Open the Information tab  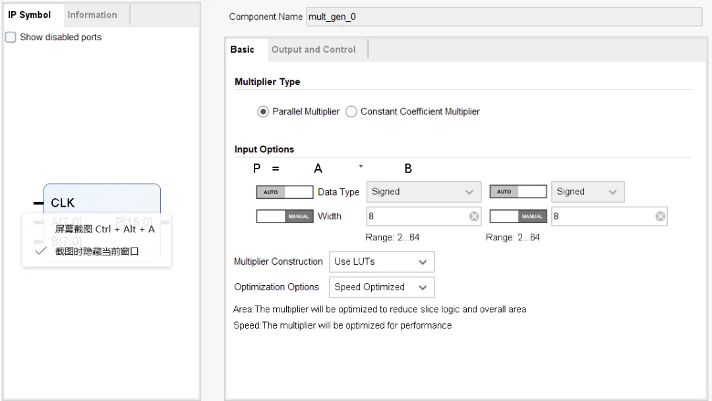92,14
